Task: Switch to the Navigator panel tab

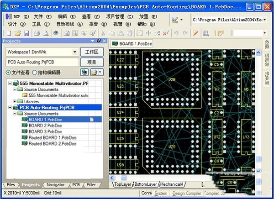Action: tap(55, 185)
